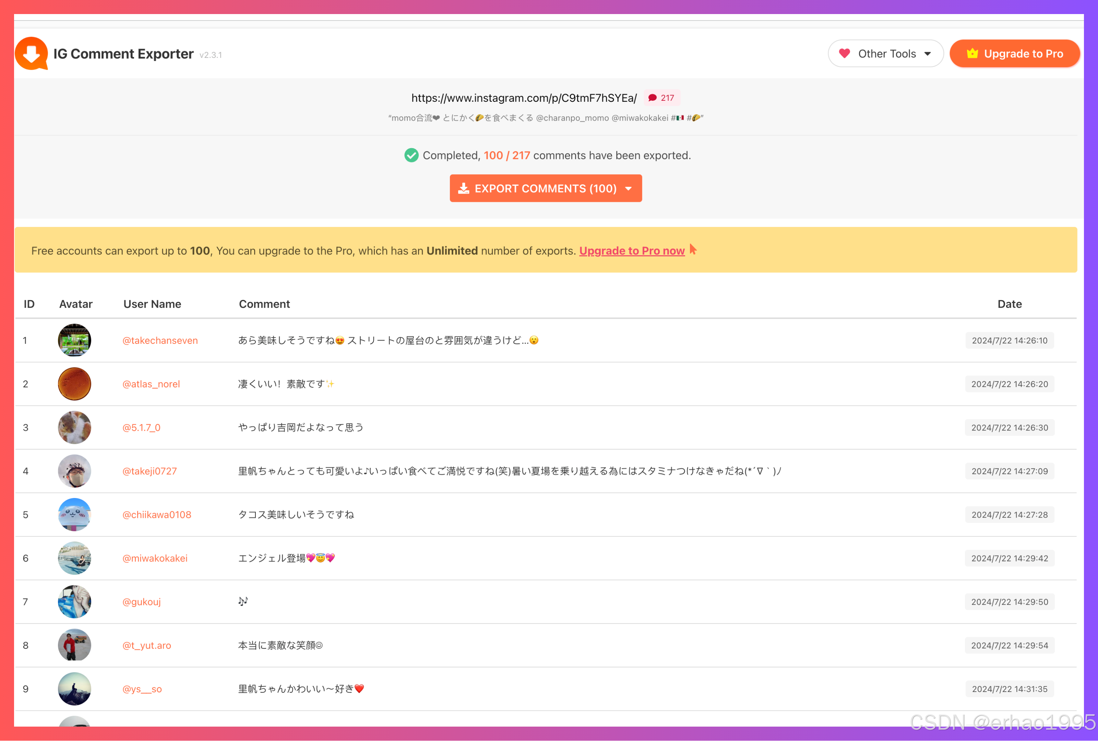Expand the export format dropdown arrow
1098x741 pixels.
(628, 189)
